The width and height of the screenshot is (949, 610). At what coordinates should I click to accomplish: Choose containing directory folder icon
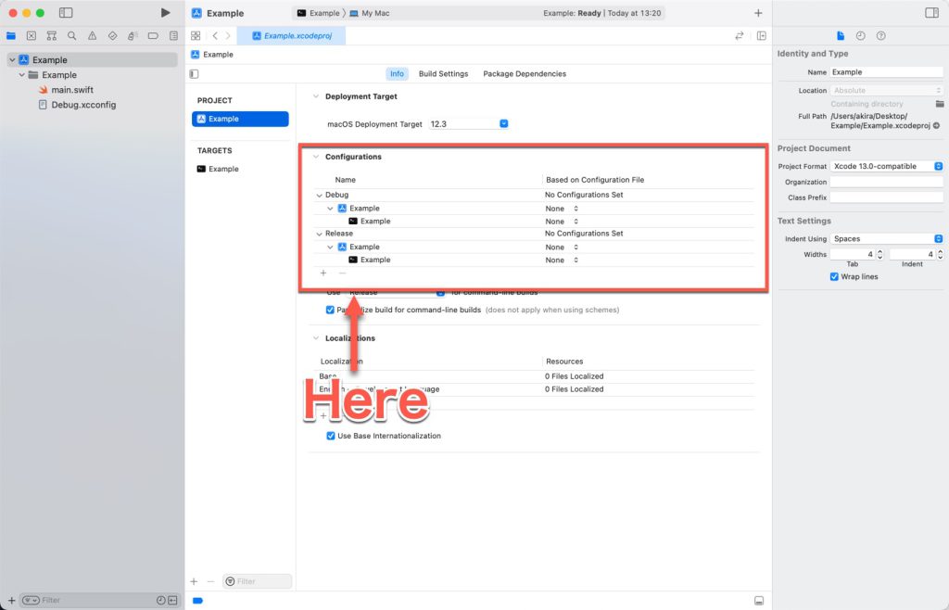(940, 104)
